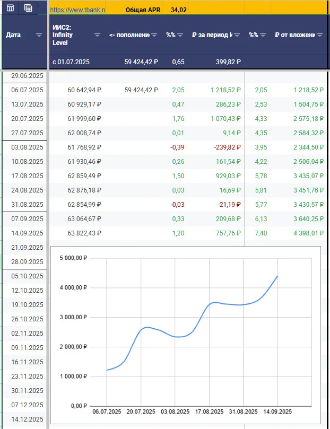Open the filter on the пополнение column

pos(154,35)
